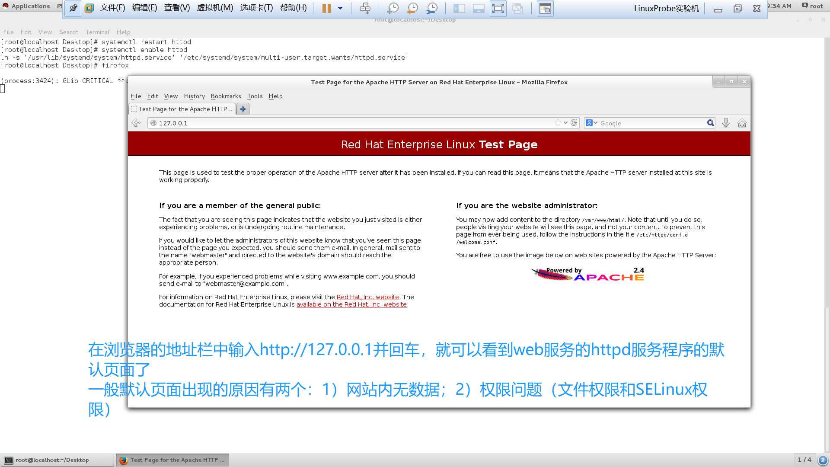
Task: Toggle the Firefox bookmark star for current page
Action: (x=558, y=123)
